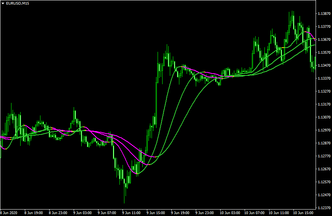
Task: Click the 1.13470 price scale label
Action: 324,66
